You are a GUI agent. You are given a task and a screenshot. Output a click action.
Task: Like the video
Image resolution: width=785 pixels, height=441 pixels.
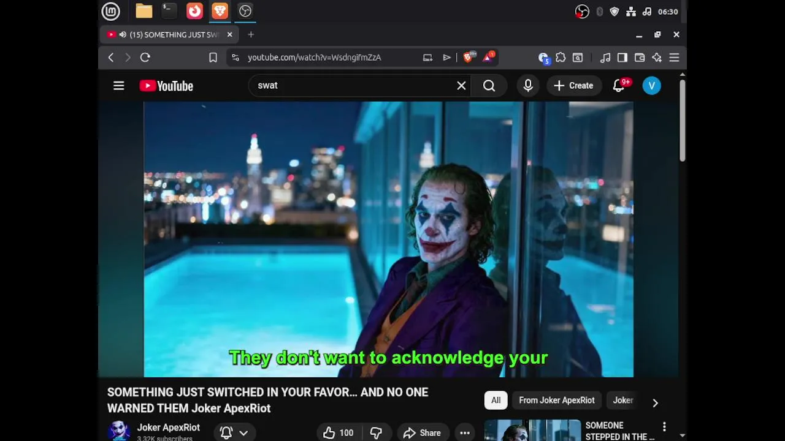coord(339,433)
